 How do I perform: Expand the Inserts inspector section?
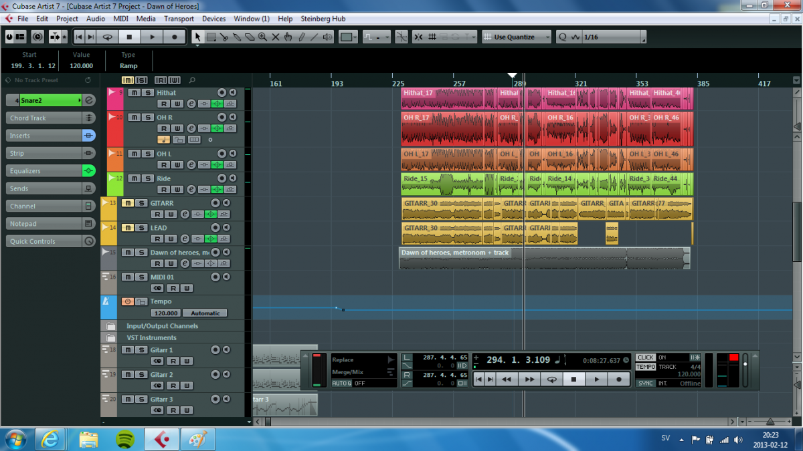tap(50, 136)
